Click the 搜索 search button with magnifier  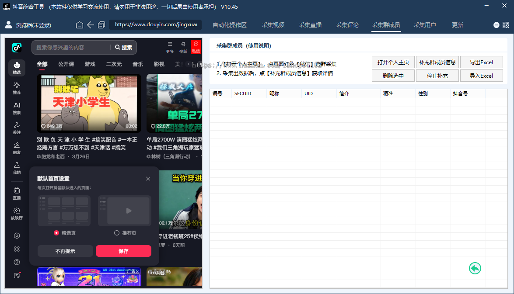(124, 48)
